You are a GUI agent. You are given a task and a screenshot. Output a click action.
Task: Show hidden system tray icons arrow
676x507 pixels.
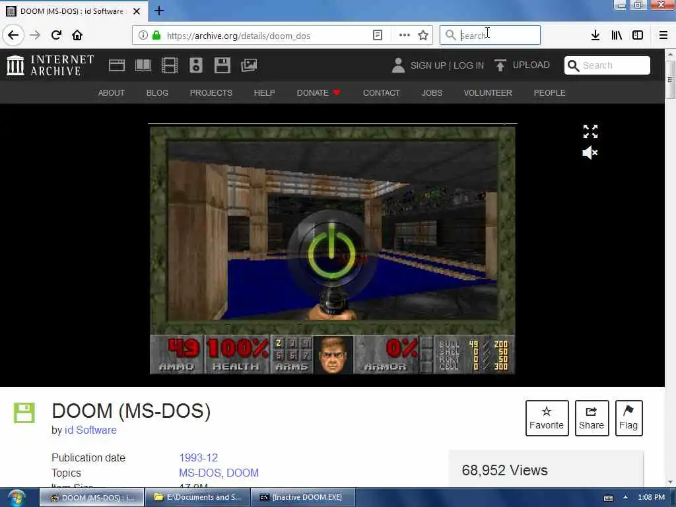pos(625,498)
